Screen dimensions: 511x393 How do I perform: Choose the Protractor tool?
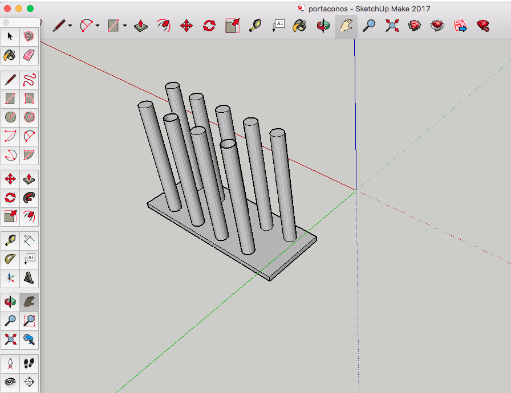(10, 259)
